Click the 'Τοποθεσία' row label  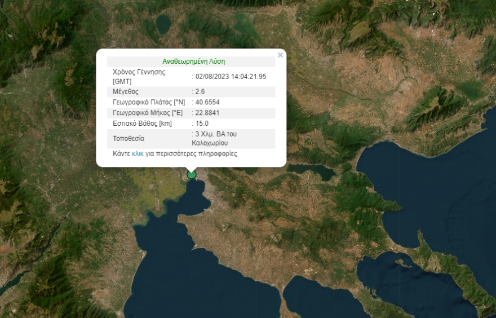point(129,138)
